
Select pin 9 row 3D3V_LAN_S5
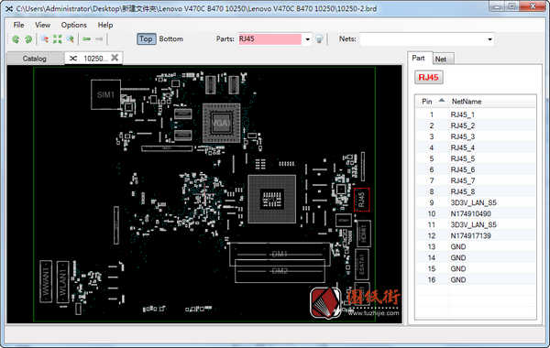476,202
